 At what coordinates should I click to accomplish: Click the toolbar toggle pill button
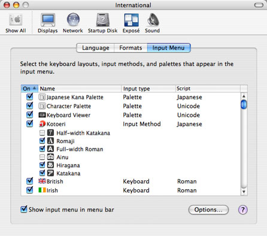(259, 5)
